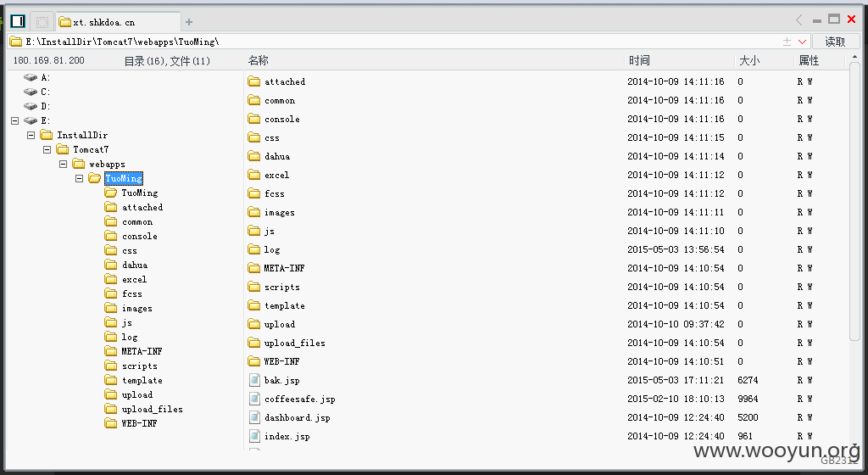Image resolution: width=868 pixels, height=475 pixels.
Task: Click attached folder icon in file list
Action: tap(254, 81)
